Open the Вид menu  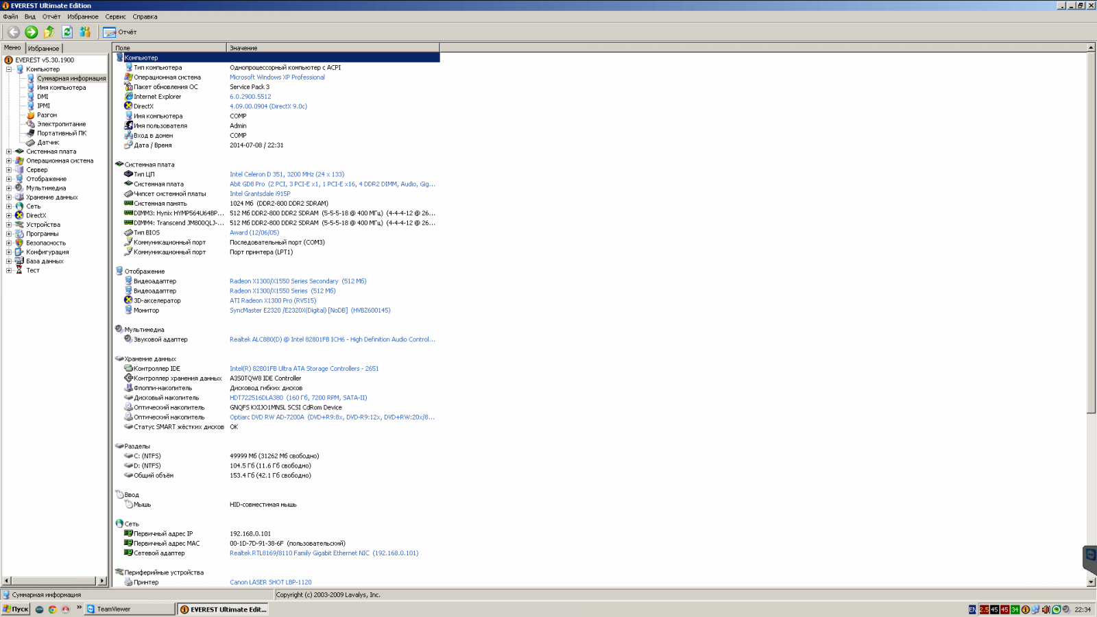pyautogui.click(x=30, y=16)
